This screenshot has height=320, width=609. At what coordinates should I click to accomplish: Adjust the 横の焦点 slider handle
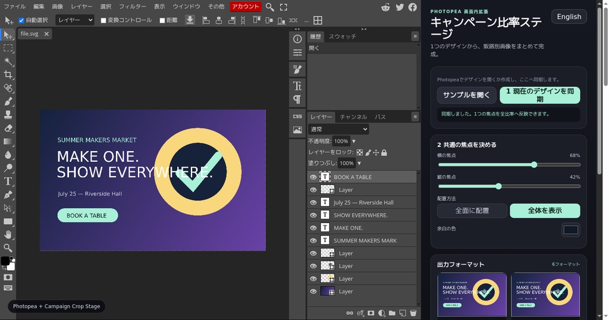click(x=534, y=165)
